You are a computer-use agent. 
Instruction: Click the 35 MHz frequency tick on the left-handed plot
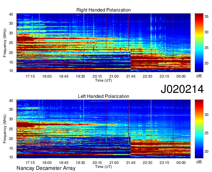(x=11, y=109)
